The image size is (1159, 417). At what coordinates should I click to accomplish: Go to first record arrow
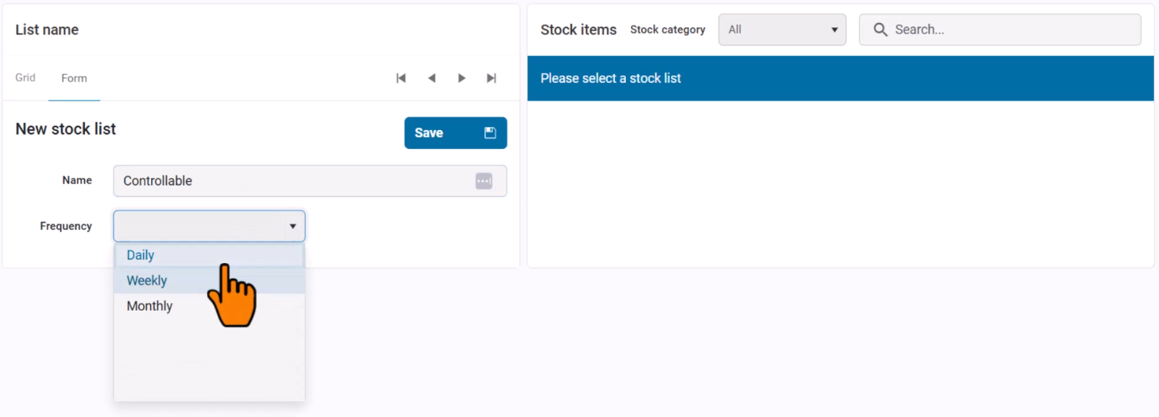pos(401,78)
